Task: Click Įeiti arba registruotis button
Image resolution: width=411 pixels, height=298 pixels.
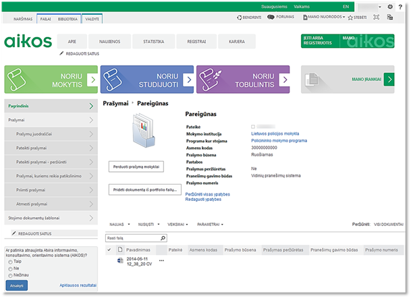Action: coord(321,41)
